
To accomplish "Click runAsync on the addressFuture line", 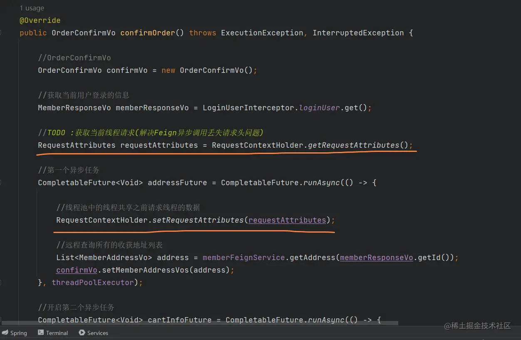I will (x=322, y=183).
